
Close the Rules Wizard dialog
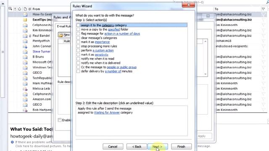tap(188, 5)
